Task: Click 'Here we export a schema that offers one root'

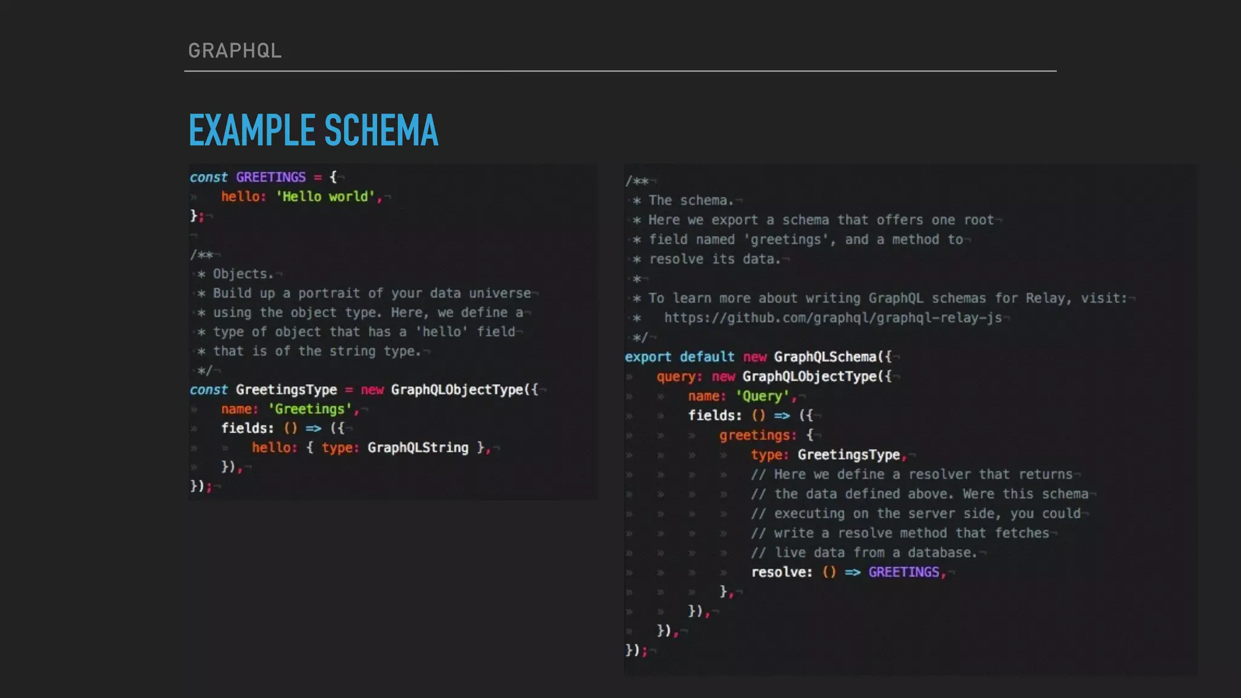Action: [821, 220]
